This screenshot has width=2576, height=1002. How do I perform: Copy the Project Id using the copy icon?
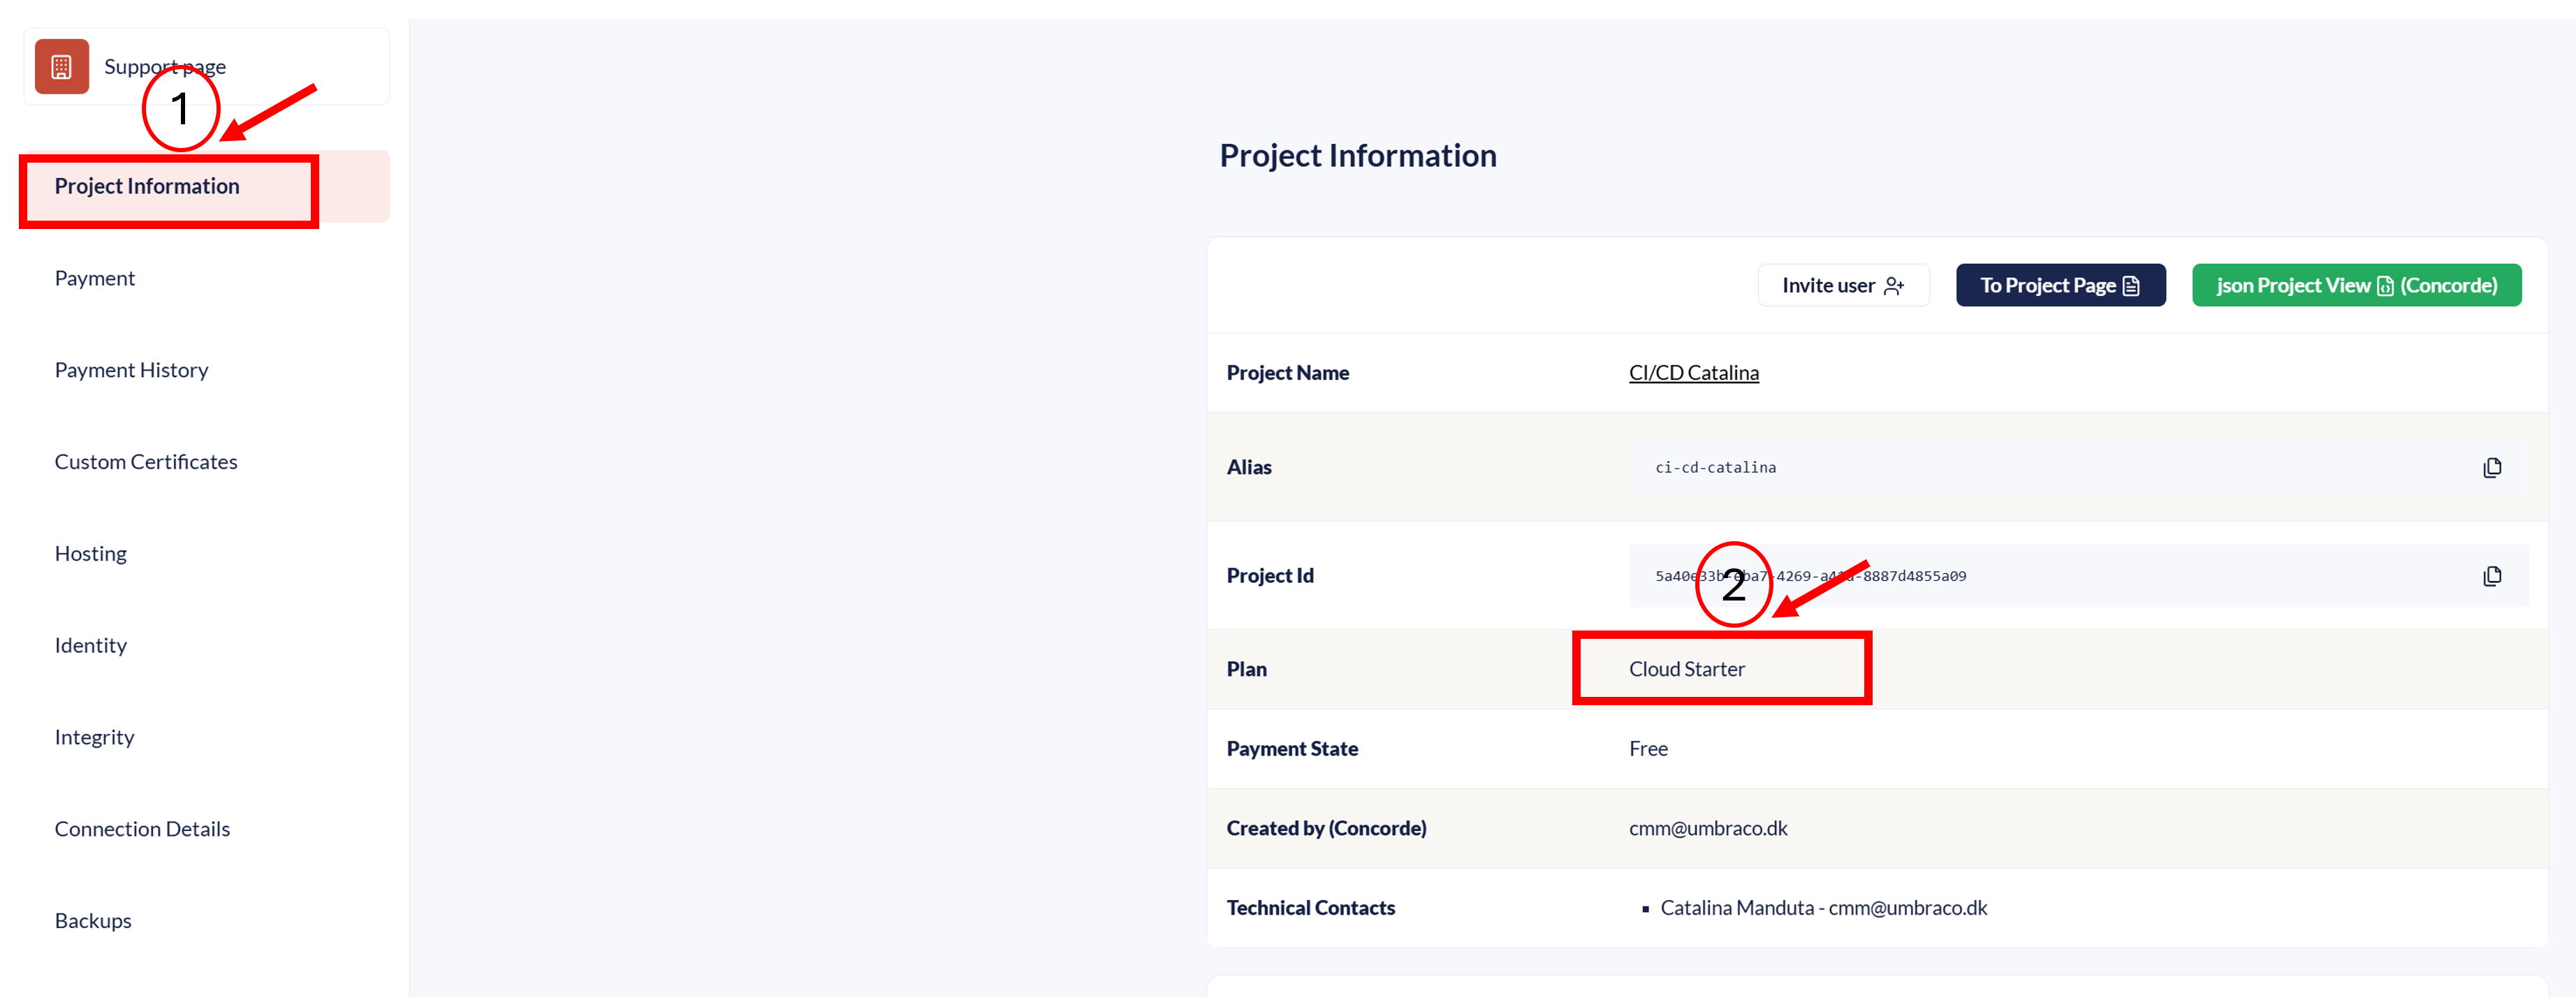pyautogui.click(x=2491, y=576)
